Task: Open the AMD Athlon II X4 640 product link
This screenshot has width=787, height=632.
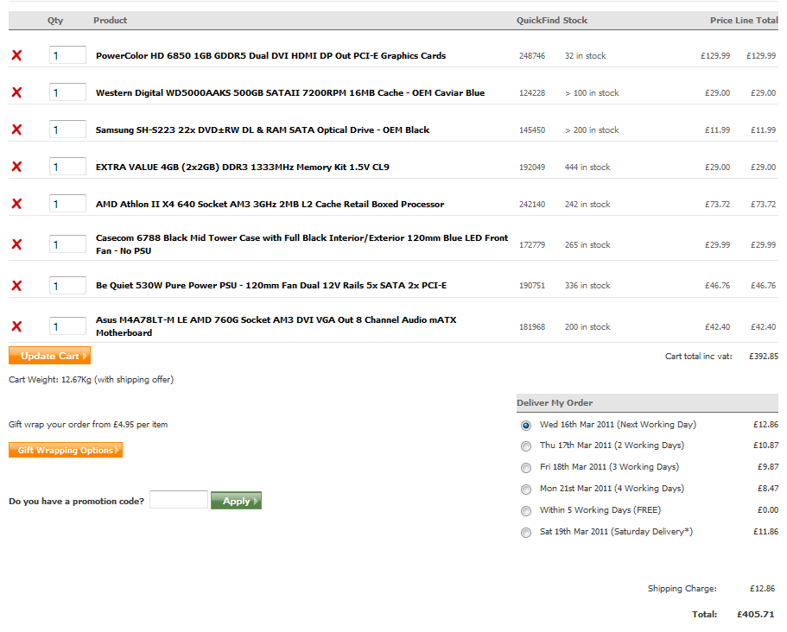Action: [x=270, y=204]
